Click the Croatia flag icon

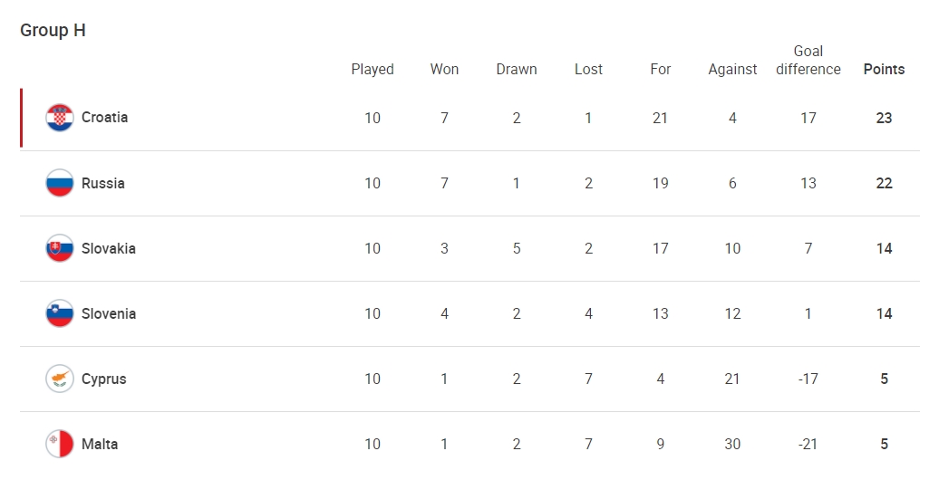[x=60, y=118]
